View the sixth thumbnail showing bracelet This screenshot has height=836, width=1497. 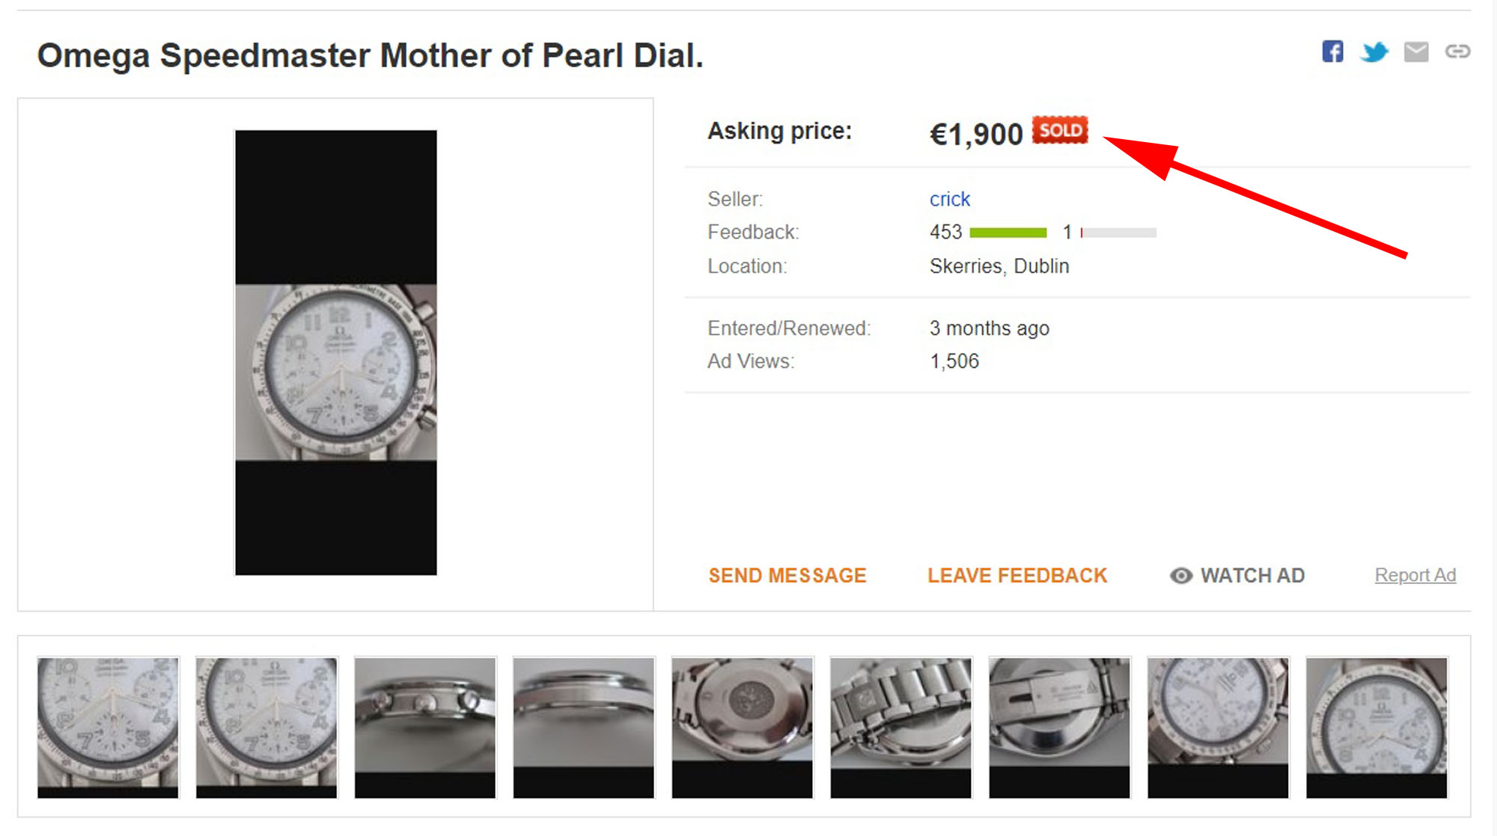900,727
